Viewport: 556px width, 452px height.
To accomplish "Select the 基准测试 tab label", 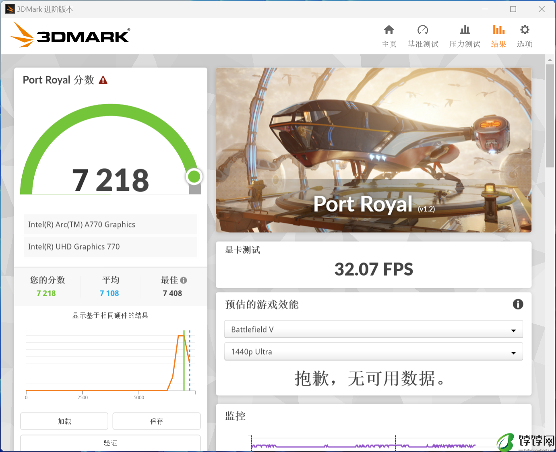I will click(x=423, y=44).
